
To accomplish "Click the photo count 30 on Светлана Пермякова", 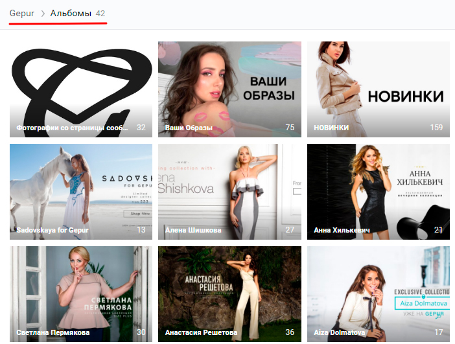I will pyautogui.click(x=141, y=332).
